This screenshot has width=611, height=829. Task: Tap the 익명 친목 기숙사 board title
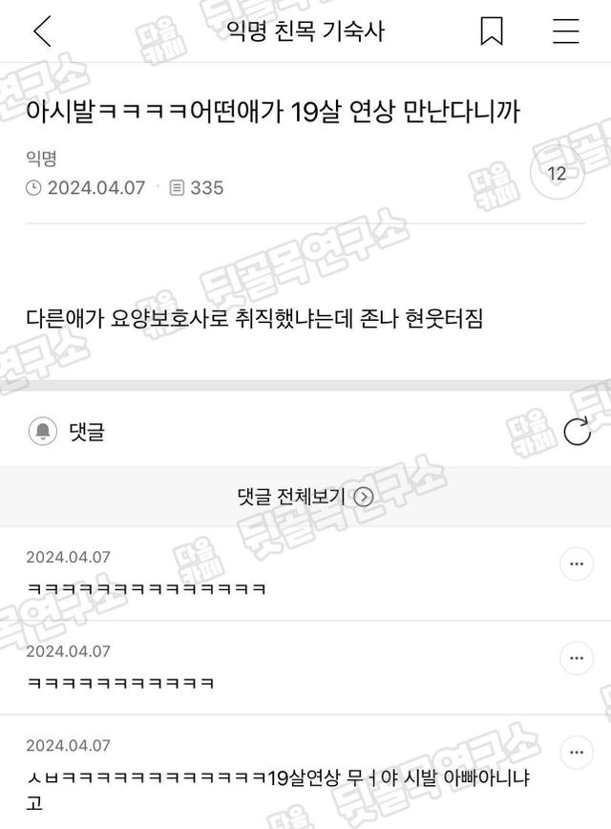(305, 32)
